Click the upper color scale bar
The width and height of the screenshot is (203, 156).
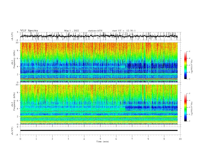(x=185, y=65)
